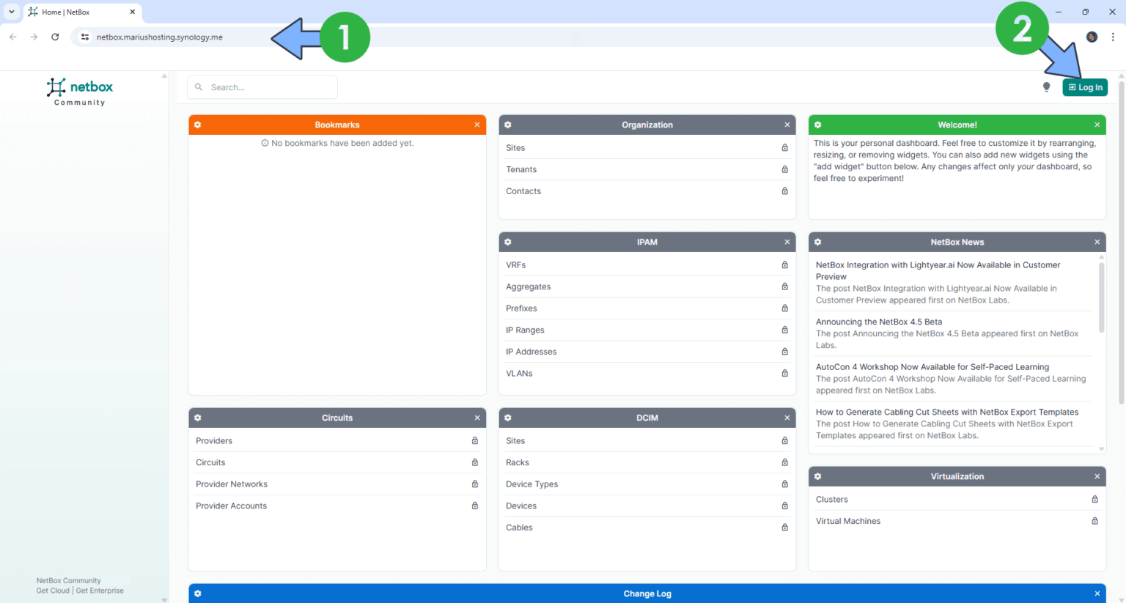Click the lock icon beside IP Addresses
1126x603 pixels.
pos(784,352)
